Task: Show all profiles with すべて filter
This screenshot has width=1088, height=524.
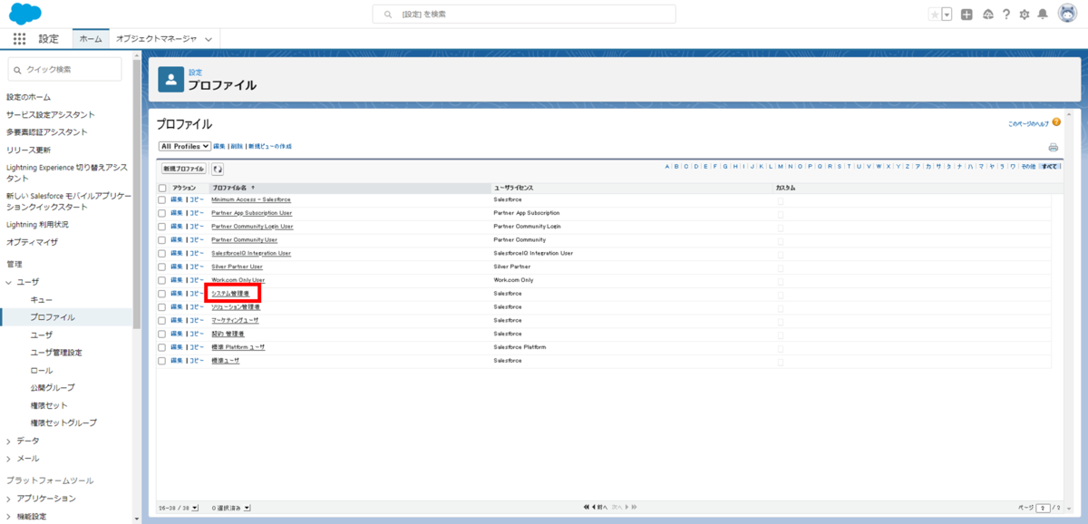Action: tap(1050, 167)
